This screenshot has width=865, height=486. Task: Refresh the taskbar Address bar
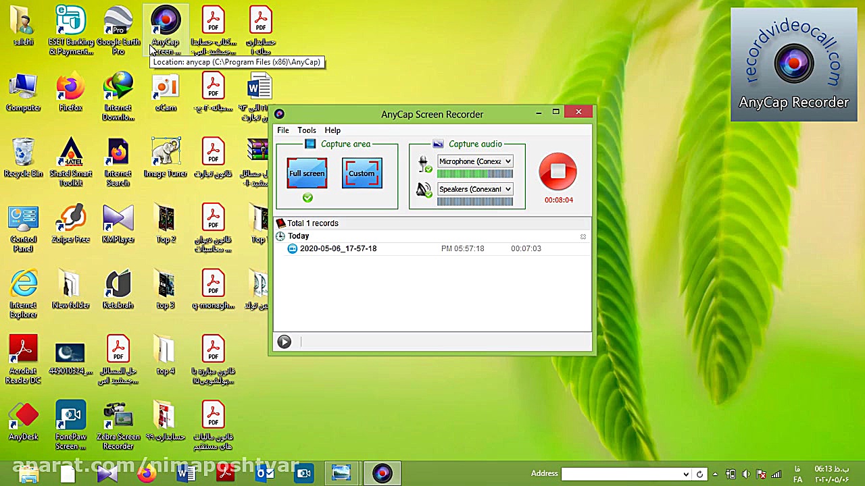pyautogui.click(x=700, y=474)
